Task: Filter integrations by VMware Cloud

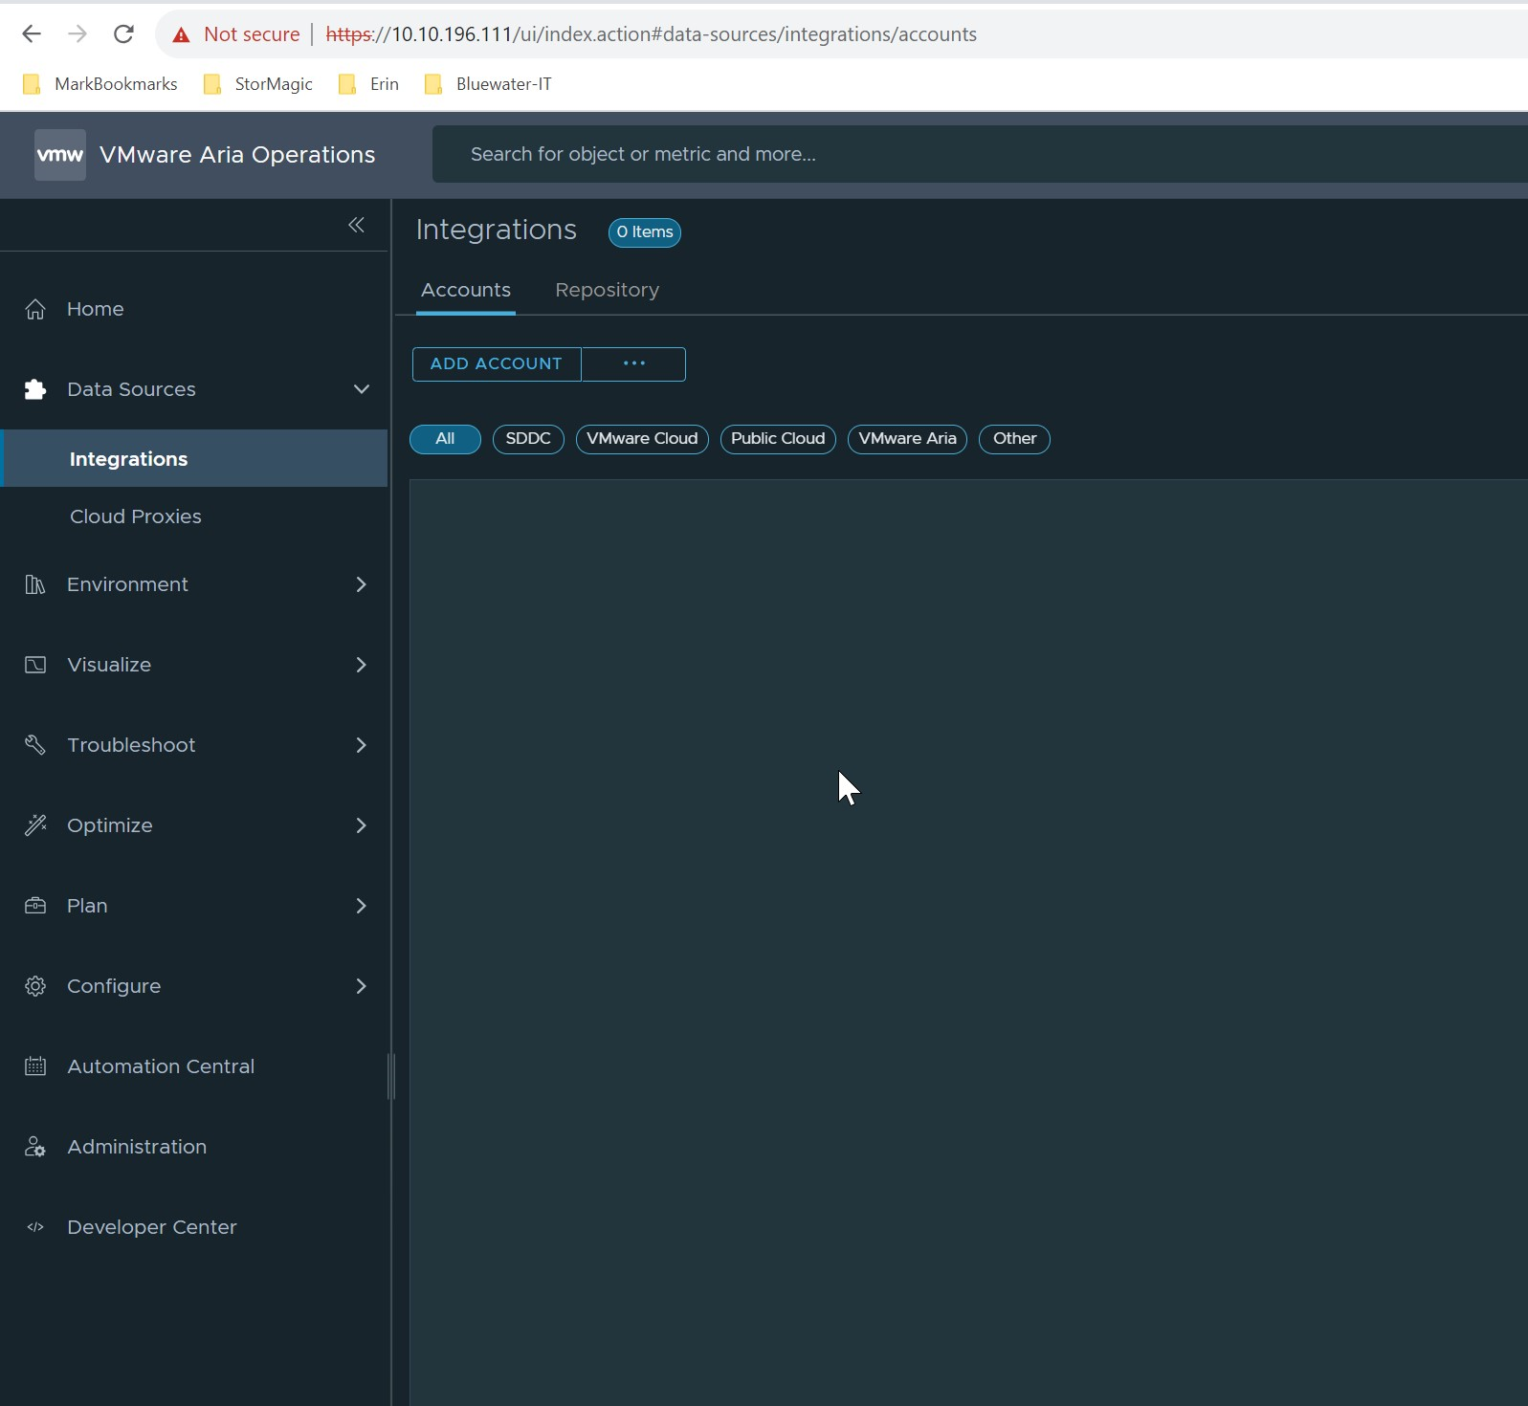Action: pos(642,439)
